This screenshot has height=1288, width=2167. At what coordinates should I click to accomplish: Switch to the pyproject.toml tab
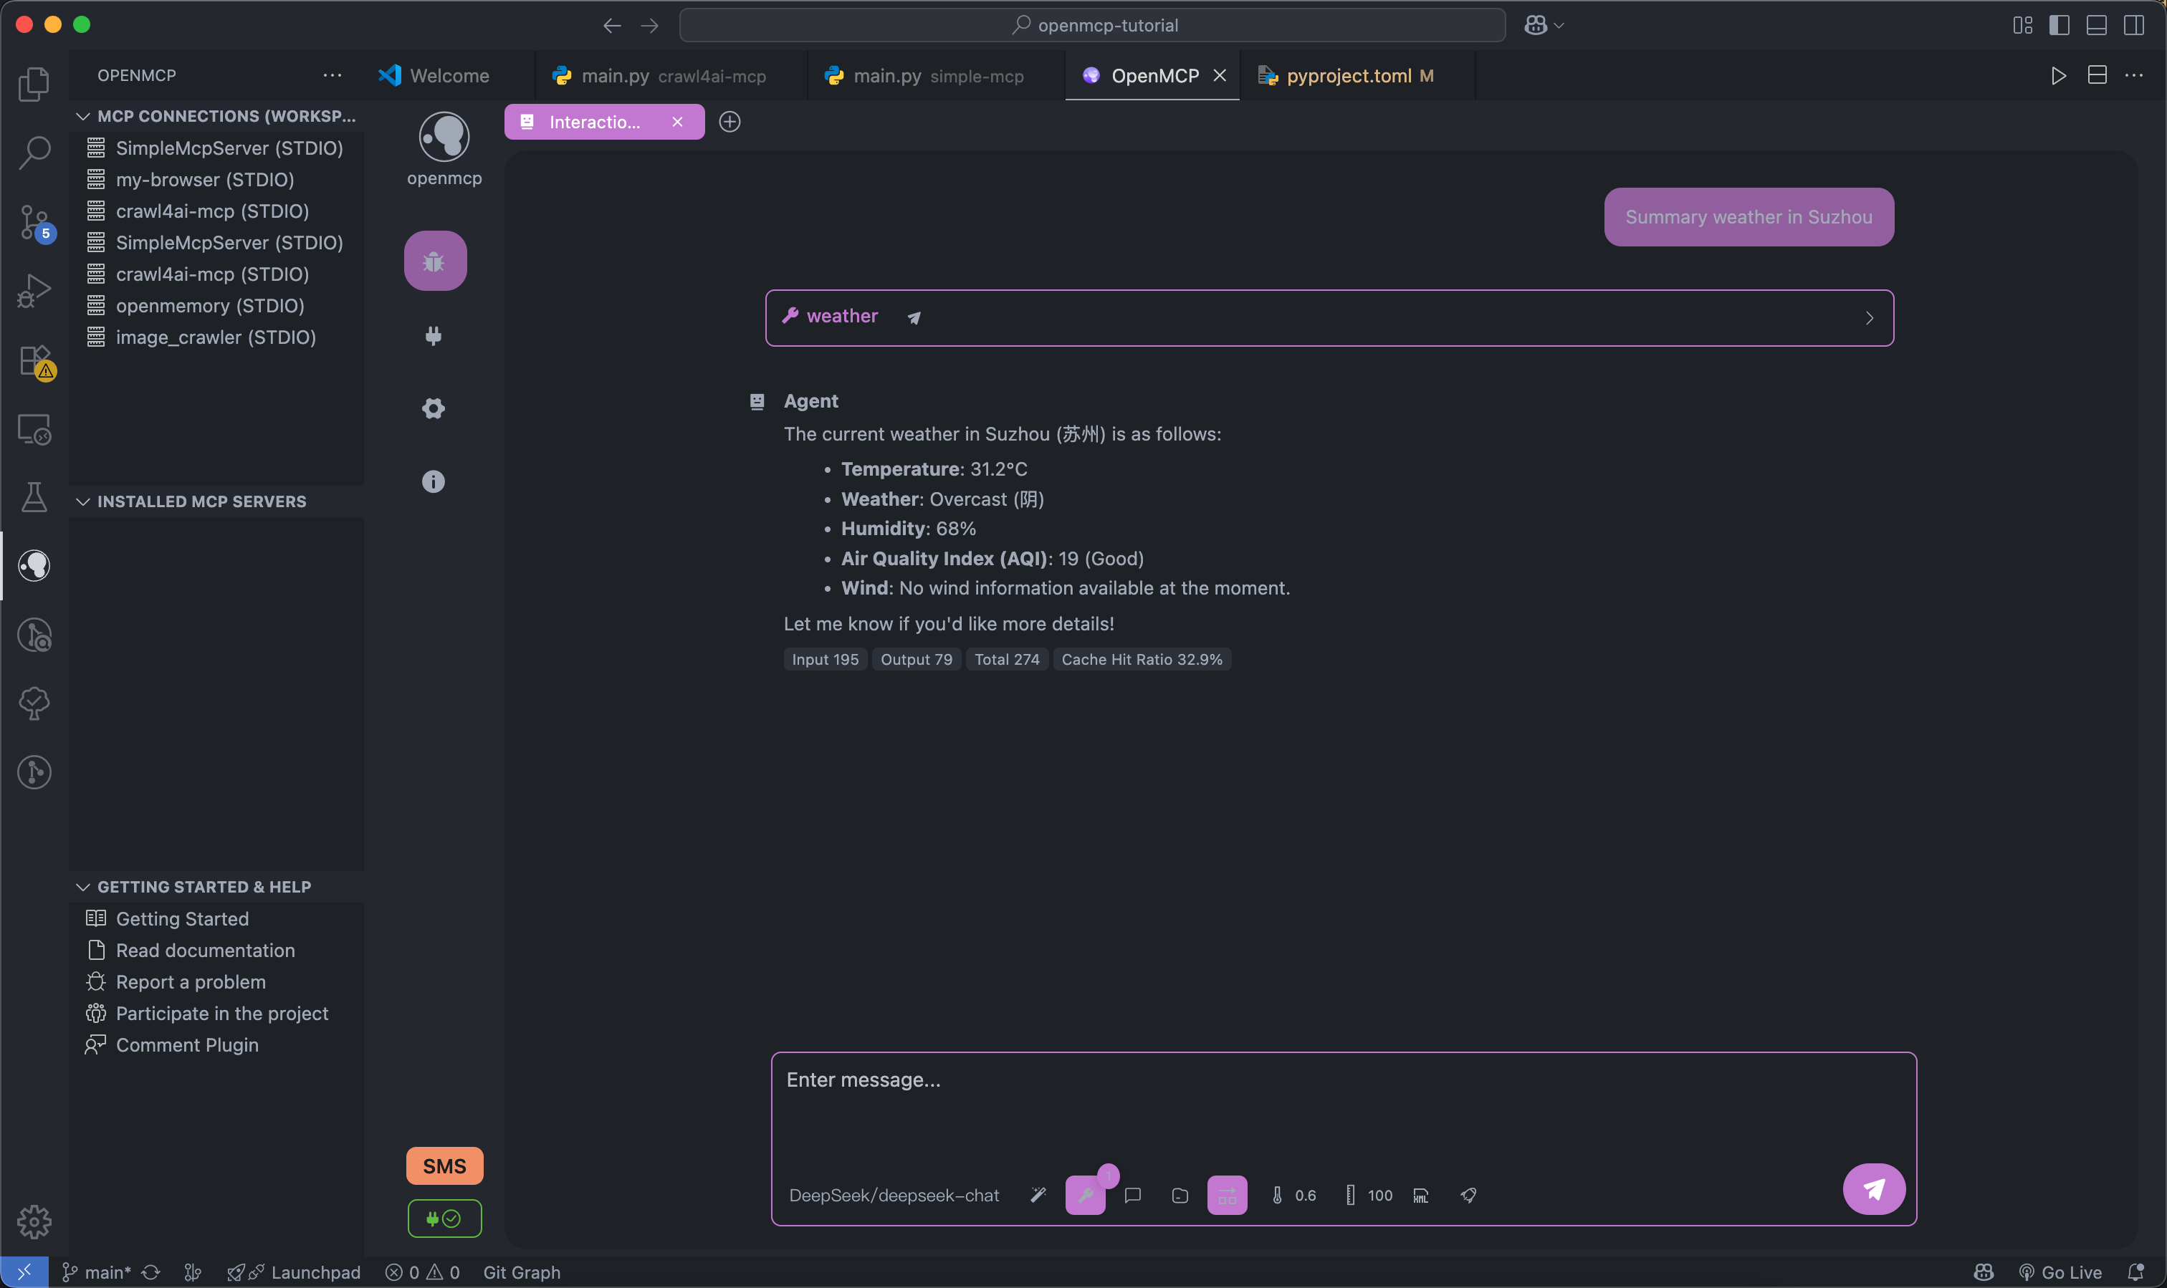[x=1347, y=75]
